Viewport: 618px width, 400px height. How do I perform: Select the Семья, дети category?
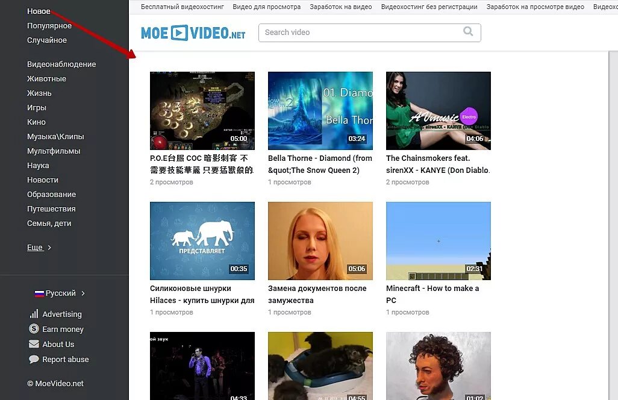49,223
